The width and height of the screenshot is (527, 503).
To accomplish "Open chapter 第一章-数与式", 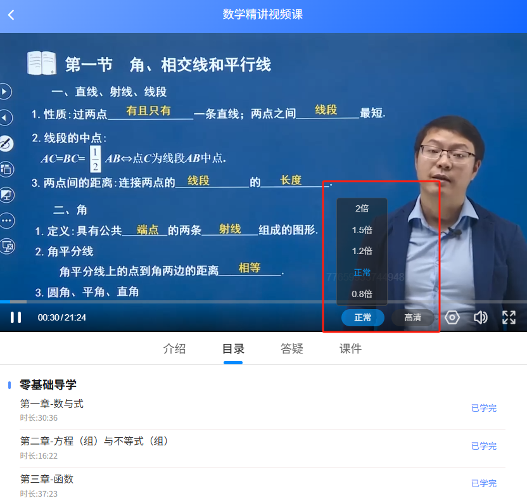I will pos(52,404).
